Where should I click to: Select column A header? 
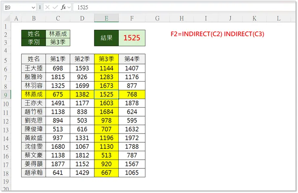pyautogui.click(x=16, y=18)
